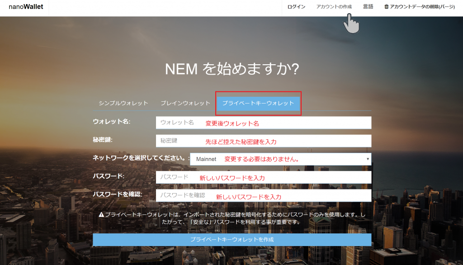Select the ブレインウォレット tab
This screenshot has height=265, width=463.
tap(185, 103)
